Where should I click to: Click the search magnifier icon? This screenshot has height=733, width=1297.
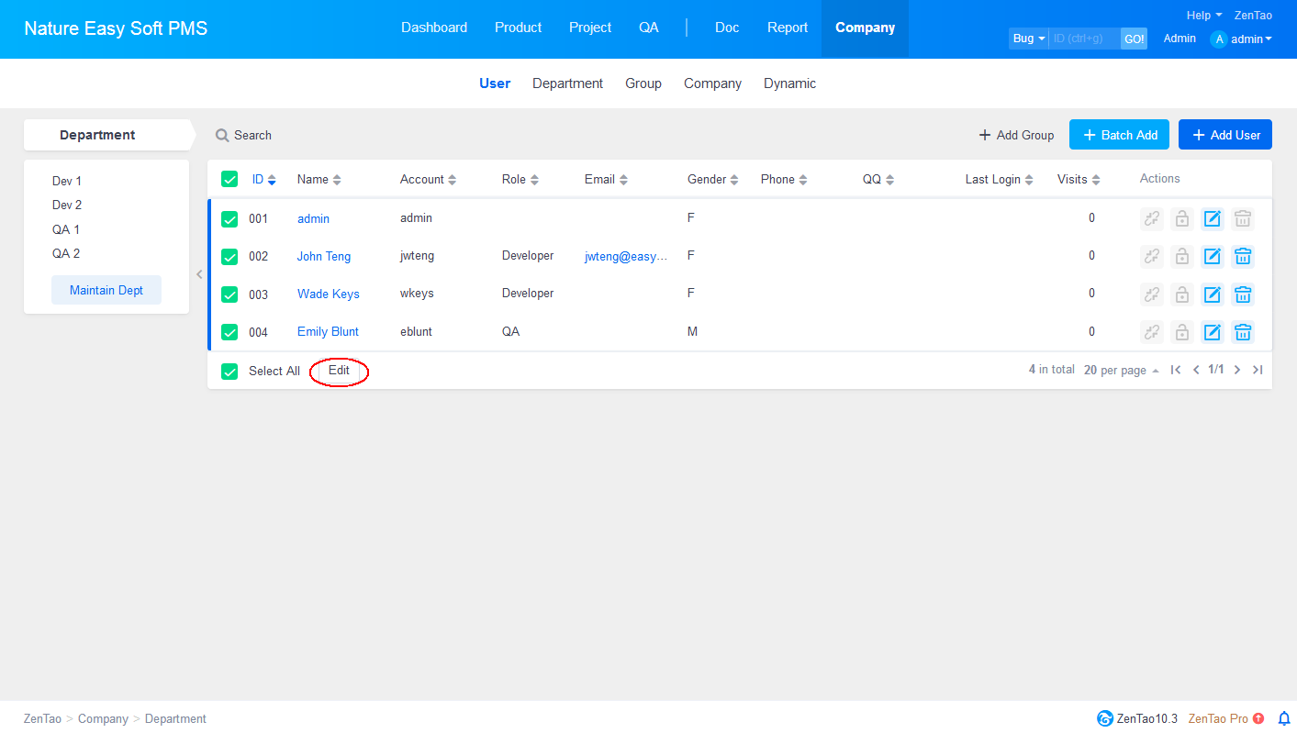(222, 136)
